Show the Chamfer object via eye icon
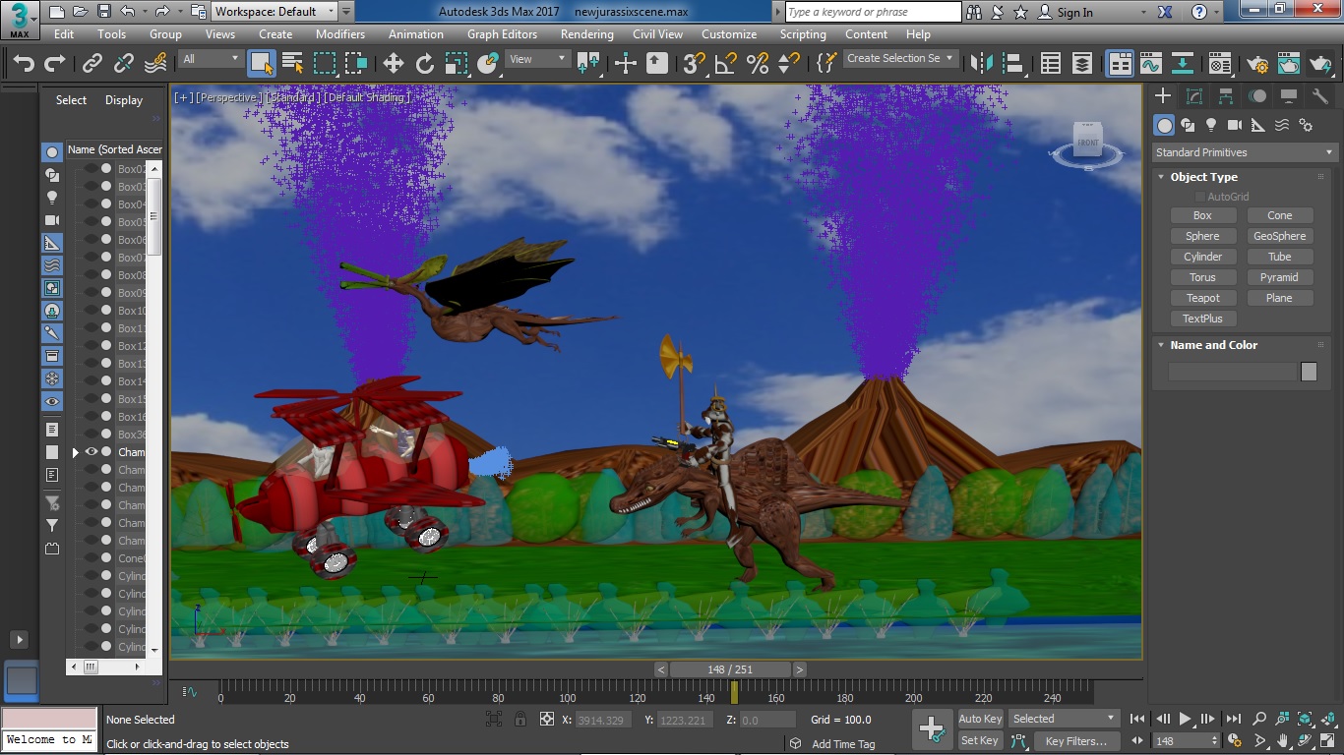This screenshot has height=755, width=1344. [x=92, y=452]
